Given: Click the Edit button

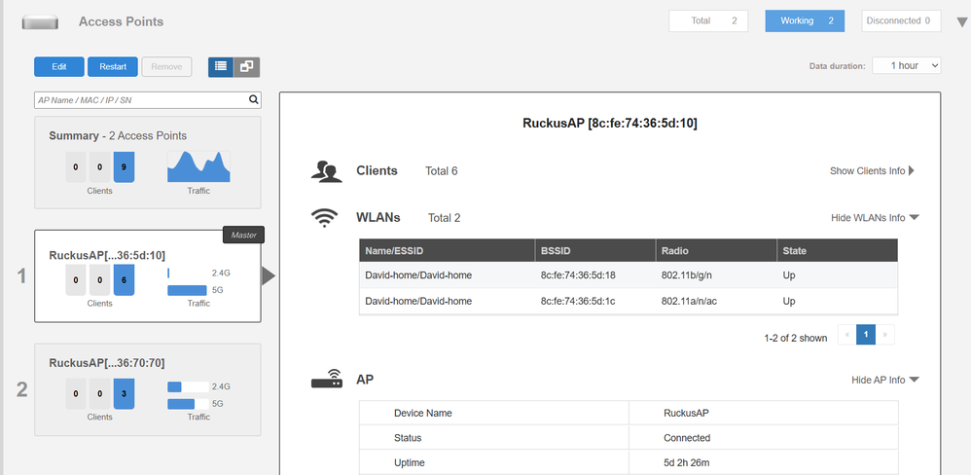Looking at the screenshot, I should (x=58, y=66).
